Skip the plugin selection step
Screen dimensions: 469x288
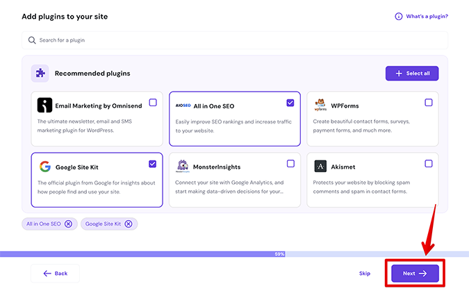(365, 273)
